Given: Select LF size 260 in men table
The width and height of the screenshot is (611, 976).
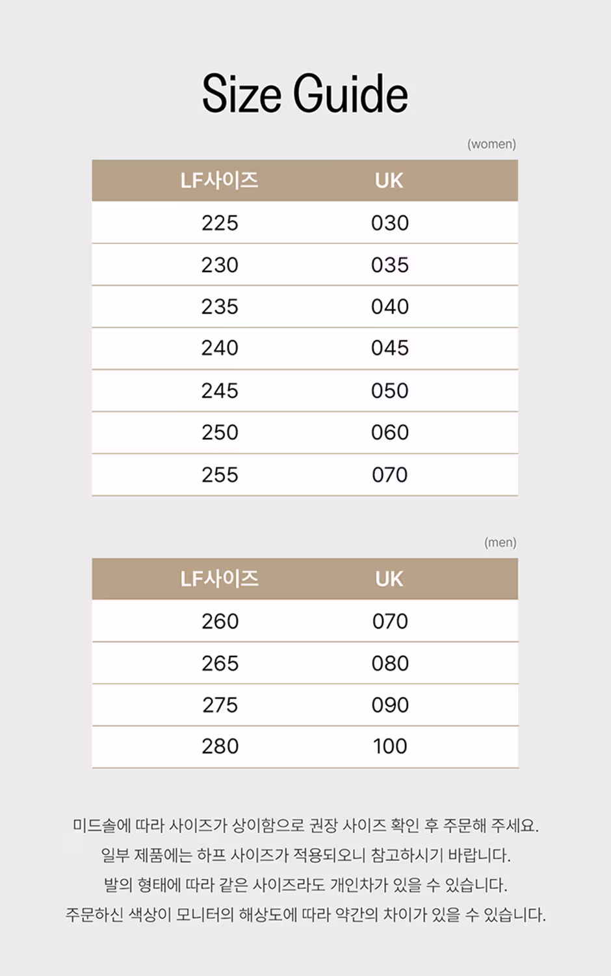Looking at the screenshot, I should click(x=220, y=621).
